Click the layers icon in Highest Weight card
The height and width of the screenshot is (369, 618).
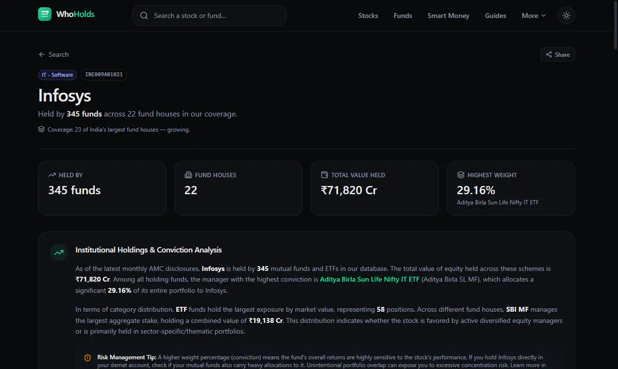(x=461, y=175)
